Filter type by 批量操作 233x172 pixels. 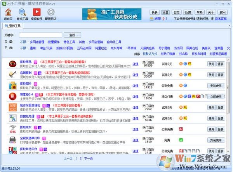(x=54, y=42)
